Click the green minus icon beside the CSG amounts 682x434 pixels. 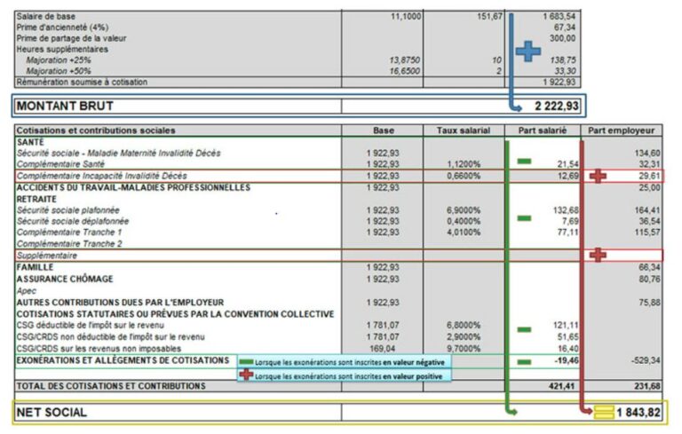524,328
